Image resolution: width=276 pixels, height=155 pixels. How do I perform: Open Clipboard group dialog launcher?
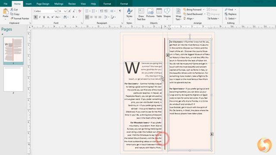tap(30, 23)
